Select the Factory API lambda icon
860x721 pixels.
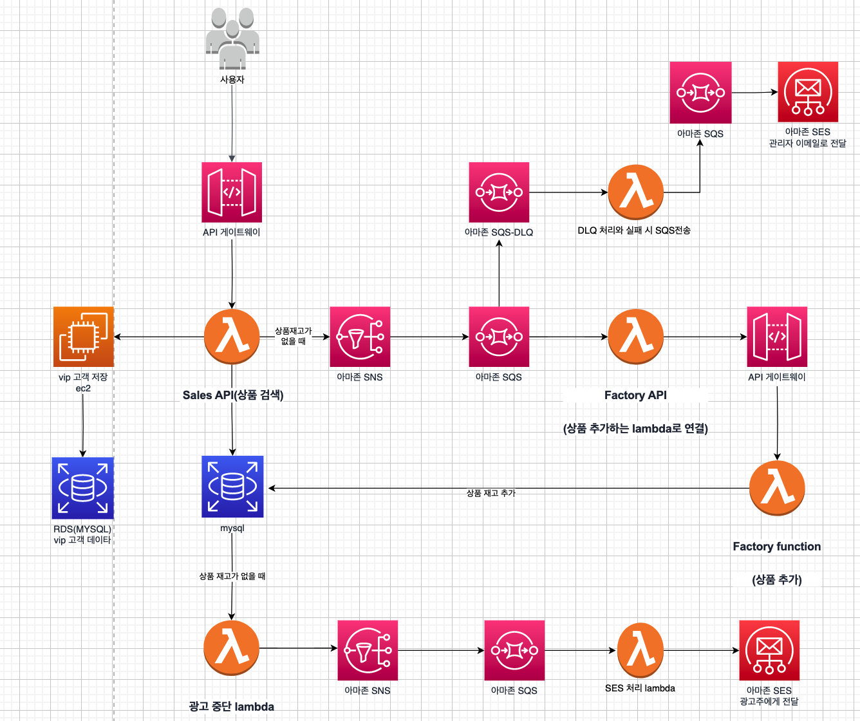click(636, 337)
